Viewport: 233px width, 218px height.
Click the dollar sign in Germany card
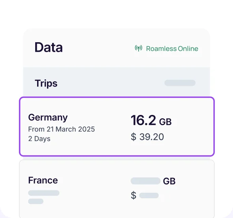(x=133, y=137)
